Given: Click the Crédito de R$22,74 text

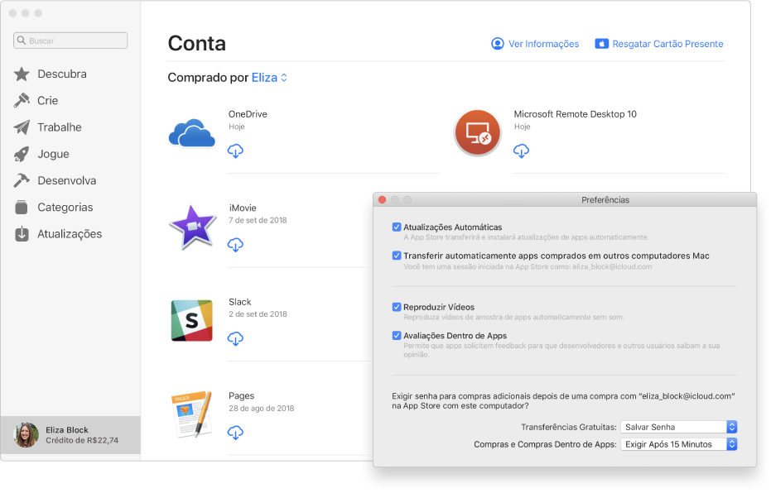Looking at the screenshot, I should click(82, 440).
